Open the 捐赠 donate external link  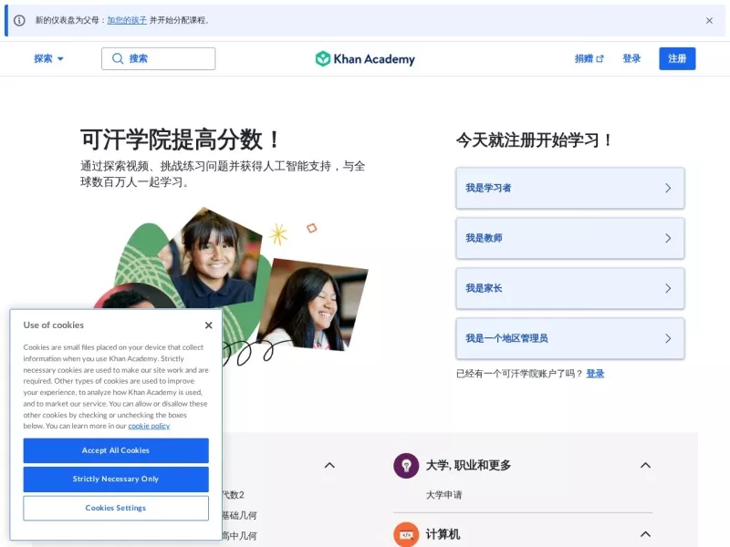coord(589,58)
